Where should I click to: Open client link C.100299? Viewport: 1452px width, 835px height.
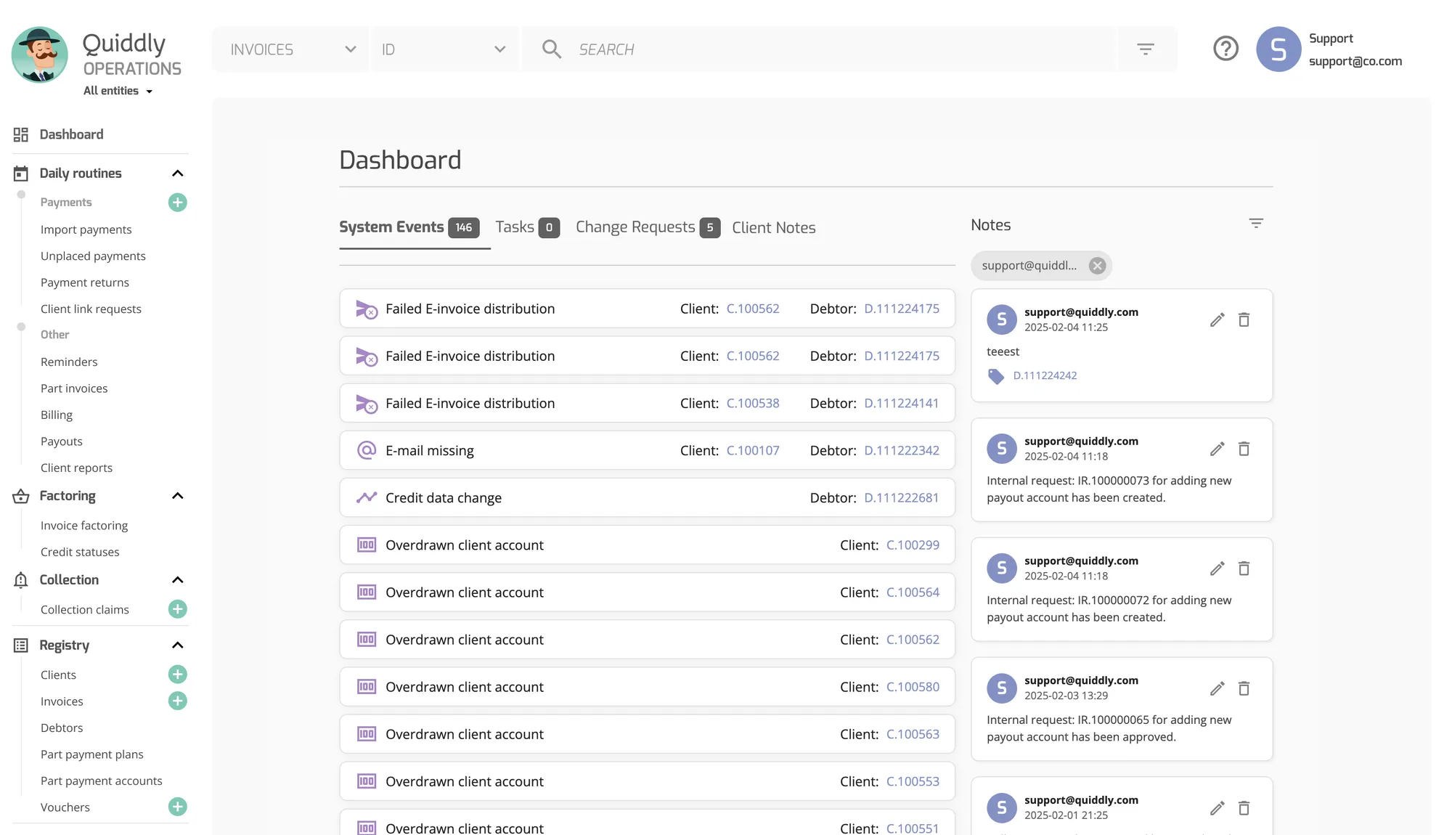tap(913, 545)
